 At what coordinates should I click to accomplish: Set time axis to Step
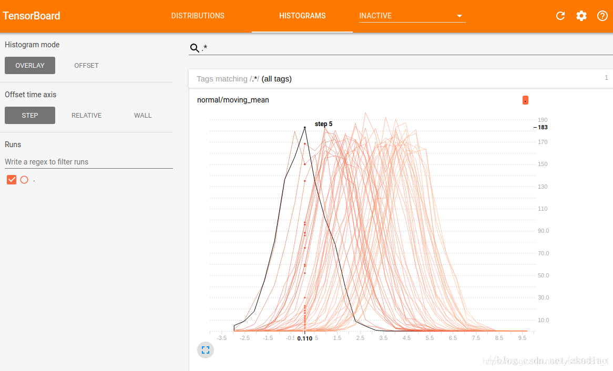pyautogui.click(x=30, y=115)
